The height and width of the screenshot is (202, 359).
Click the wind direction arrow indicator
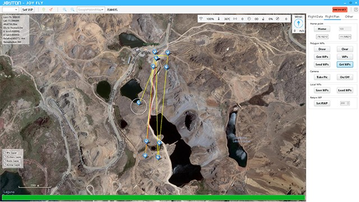point(298,23)
